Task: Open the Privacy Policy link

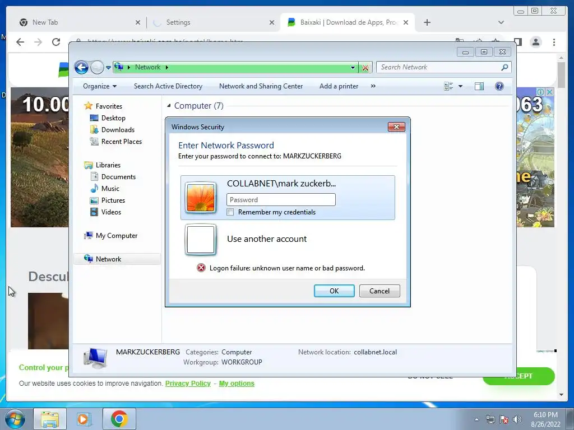Action: (x=188, y=383)
